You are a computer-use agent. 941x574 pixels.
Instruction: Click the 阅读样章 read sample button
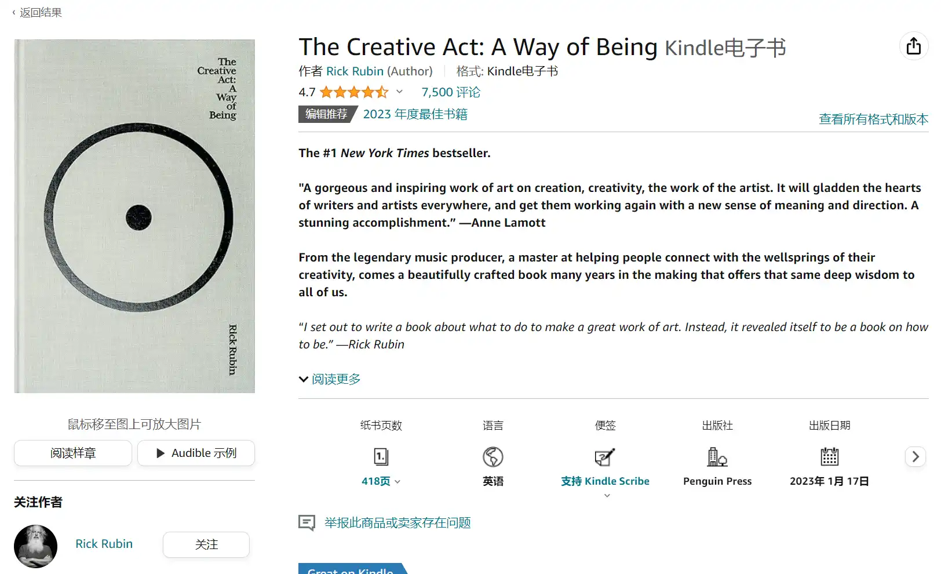pyautogui.click(x=73, y=453)
